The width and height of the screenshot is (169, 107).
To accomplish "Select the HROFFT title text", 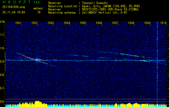I will coord(17,2).
